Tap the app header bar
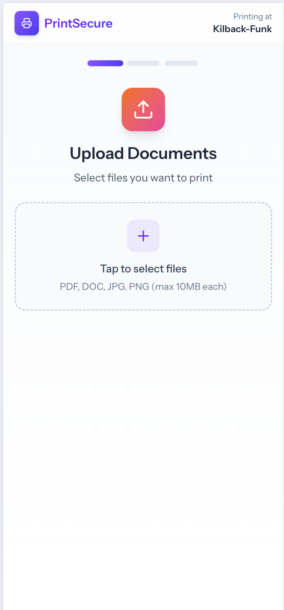Screen dimensions: 284x610 point(142,23)
